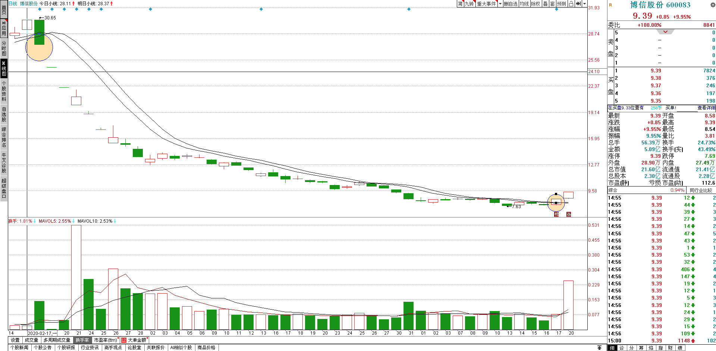Click the 同行业比较 button
The width and height of the screenshot is (716, 351).
pos(701,190)
